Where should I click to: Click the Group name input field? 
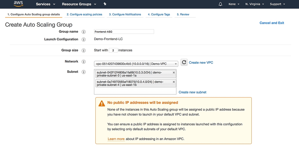point(124,32)
